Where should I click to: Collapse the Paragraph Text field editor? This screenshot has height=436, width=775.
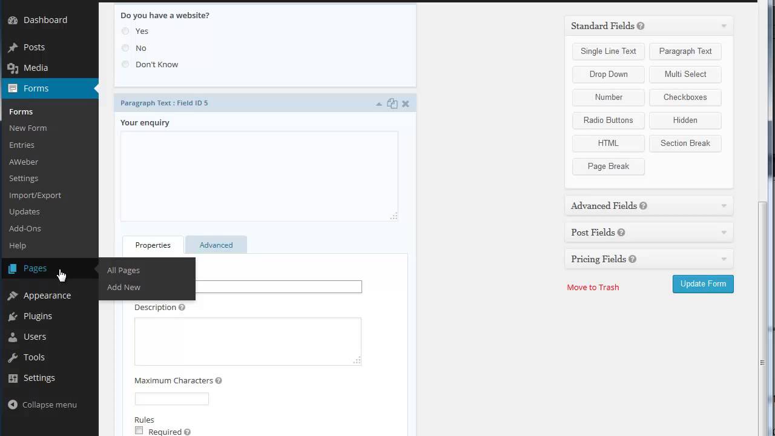pyautogui.click(x=379, y=104)
